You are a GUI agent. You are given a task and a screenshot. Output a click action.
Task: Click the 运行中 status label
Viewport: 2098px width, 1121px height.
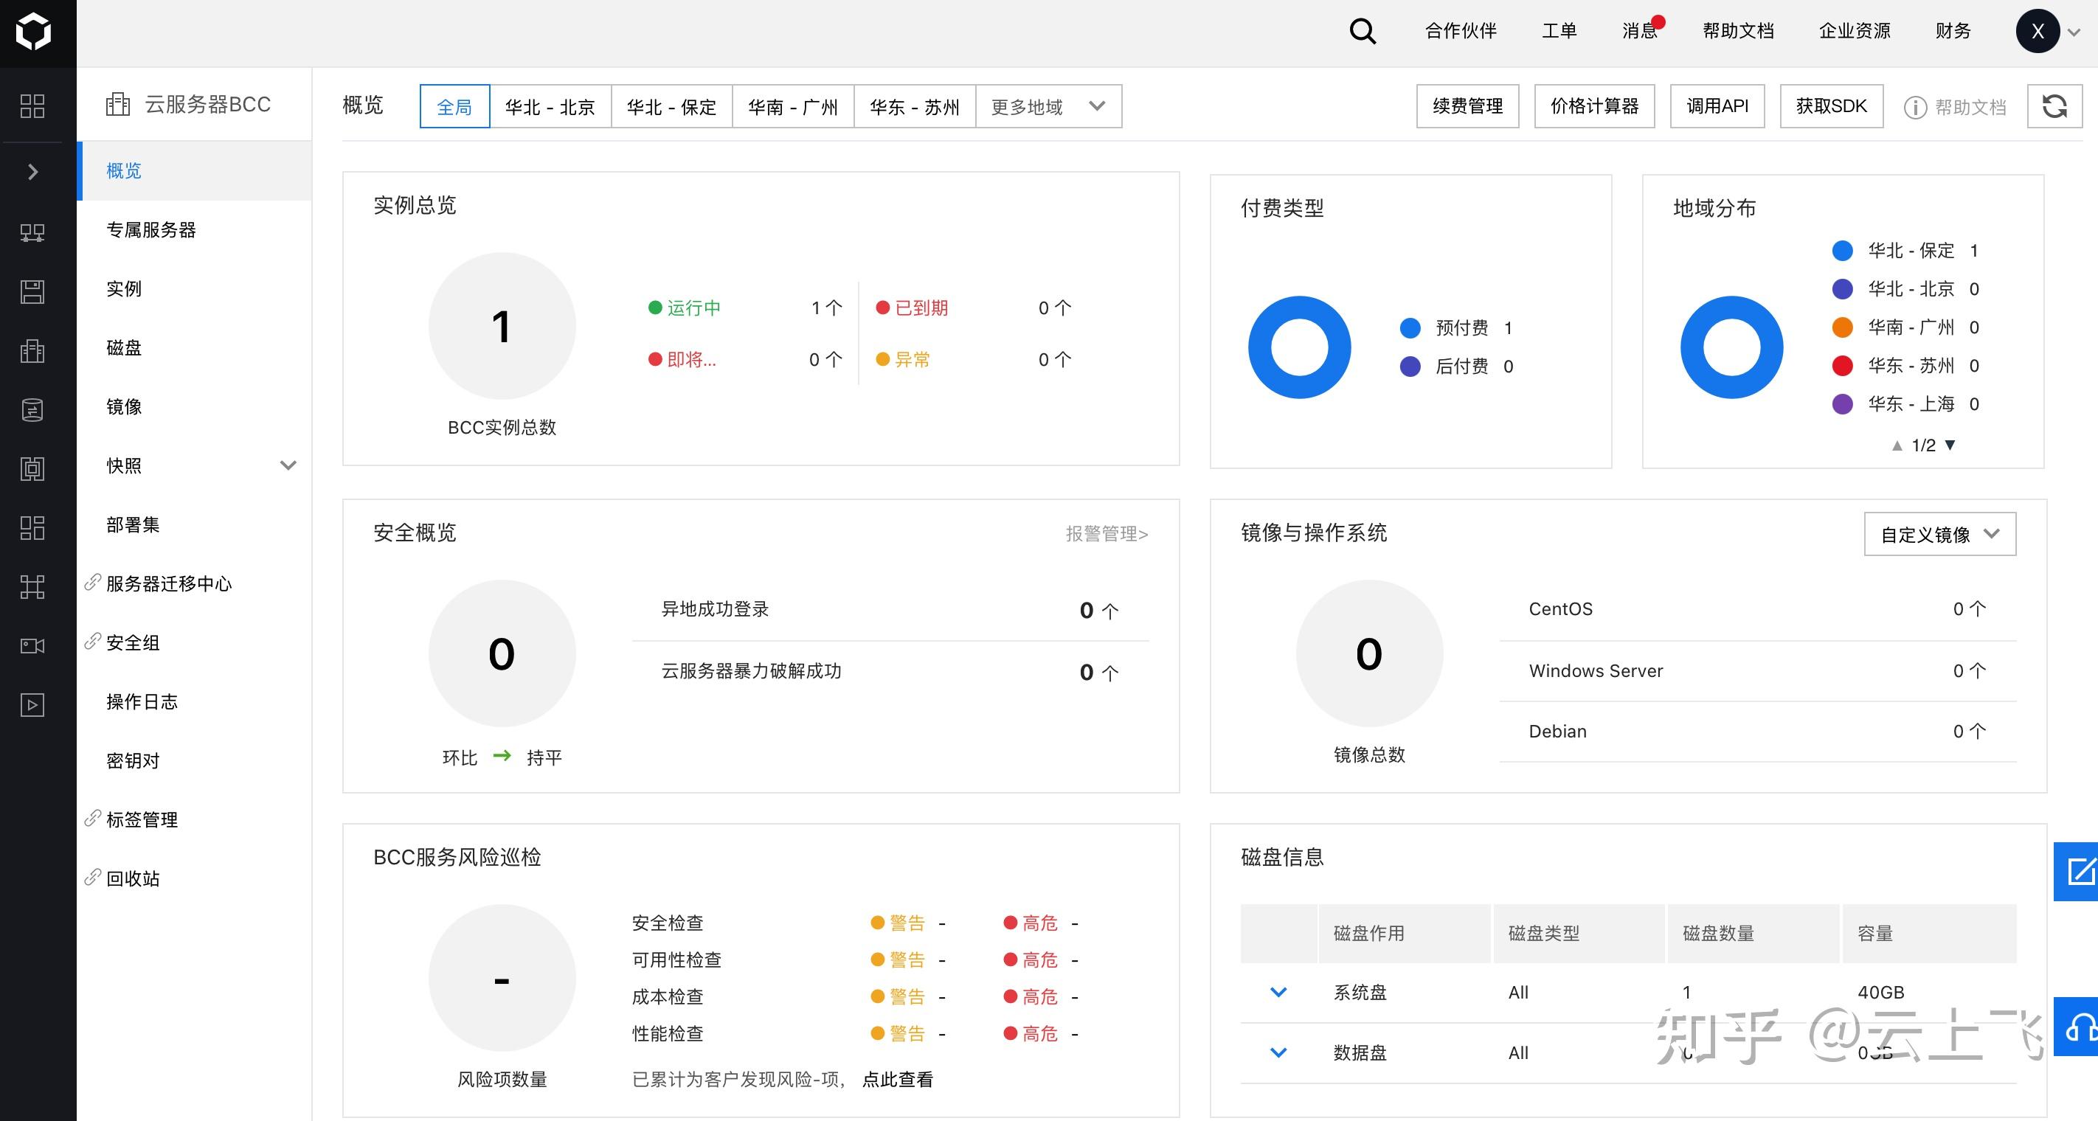pos(694,308)
